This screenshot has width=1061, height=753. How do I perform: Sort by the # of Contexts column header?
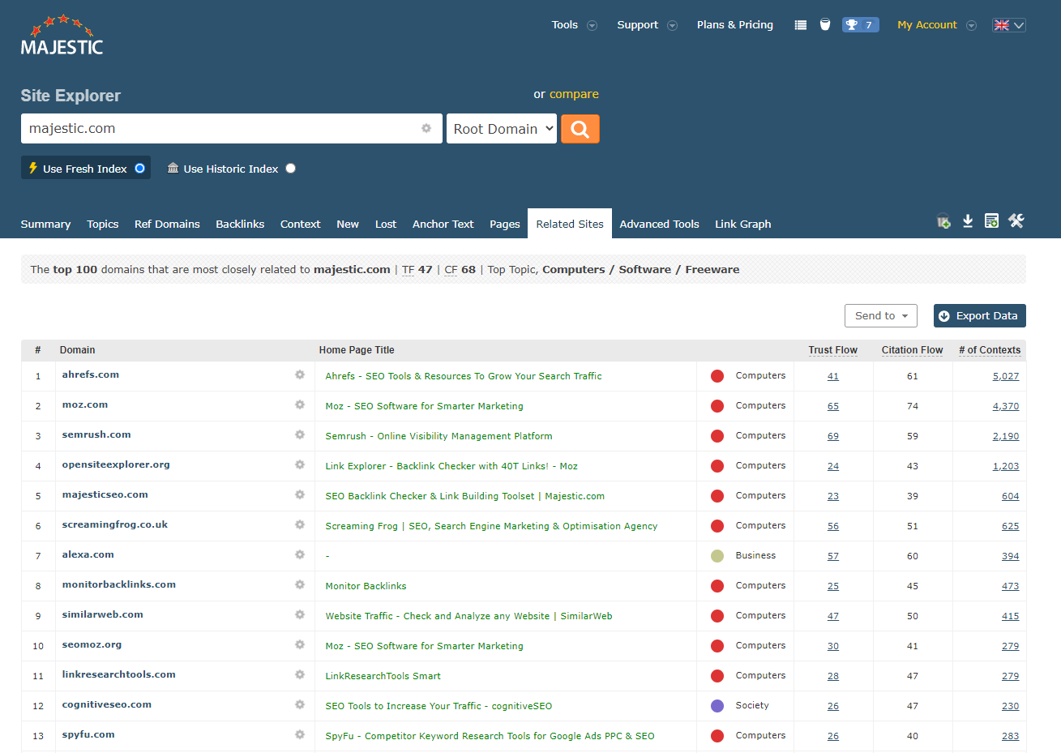click(990, 350)
